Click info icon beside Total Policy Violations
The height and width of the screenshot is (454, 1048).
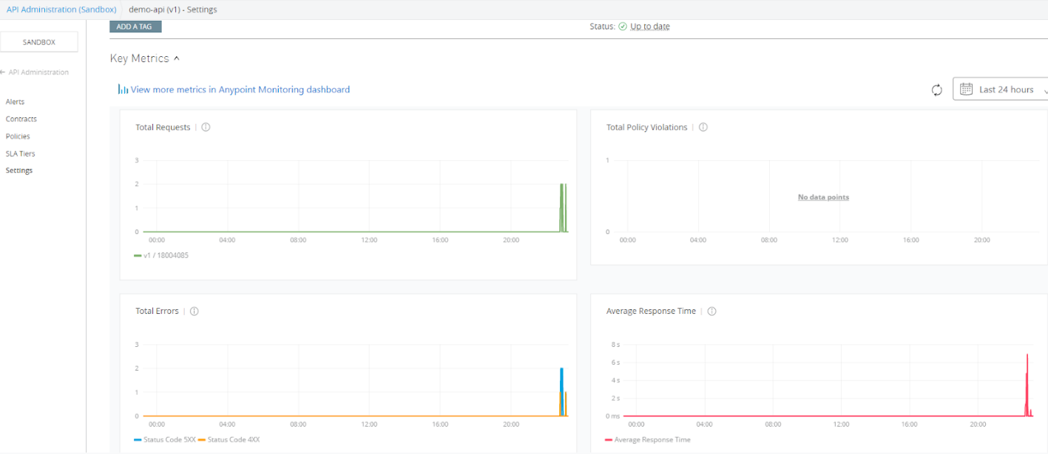tap(703, 127)
